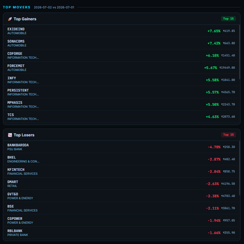This screenshot has height=244, width=244.
Task: Click the ₹663.80 price
Action: pyautogui.click(x=229, y=43)
